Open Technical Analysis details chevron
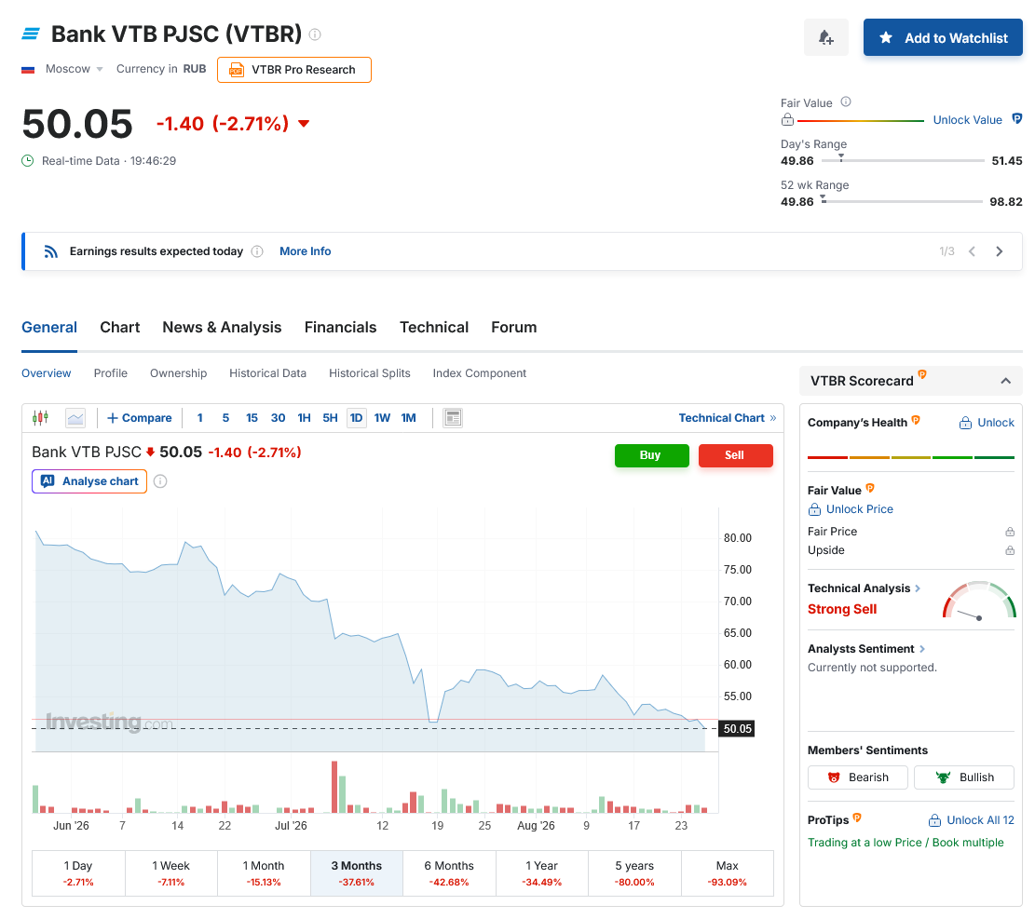 tap(918, 588)
